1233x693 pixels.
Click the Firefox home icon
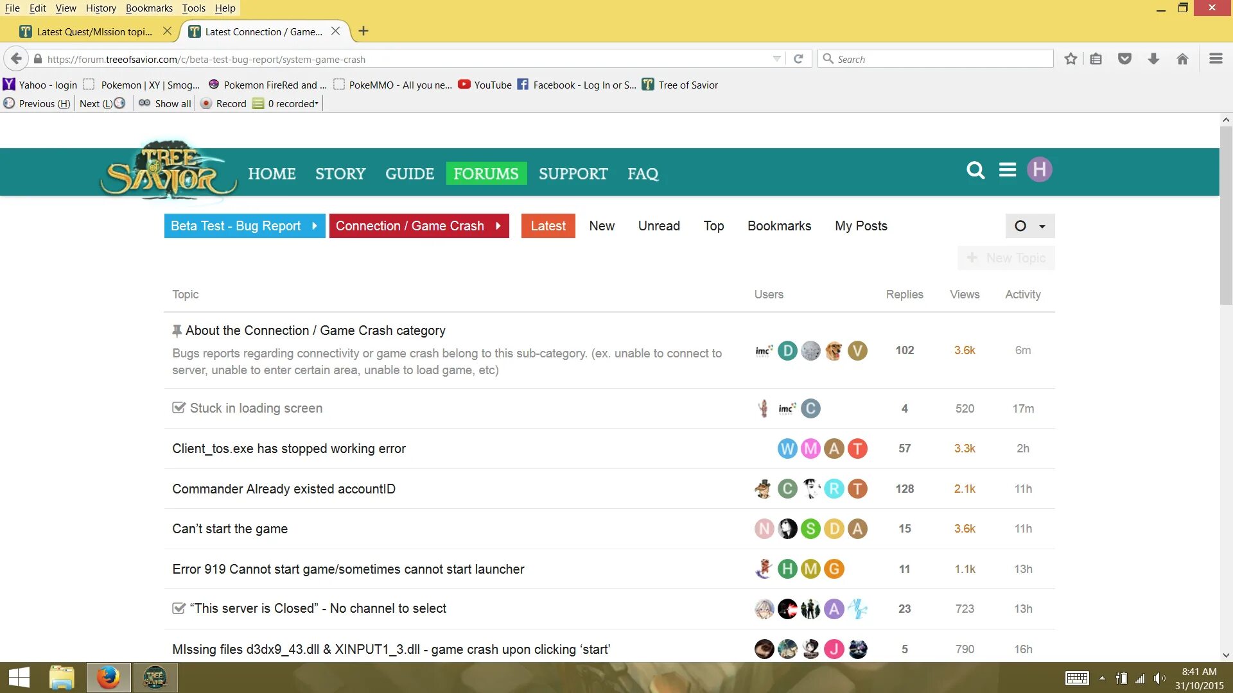coord(1182,59)
